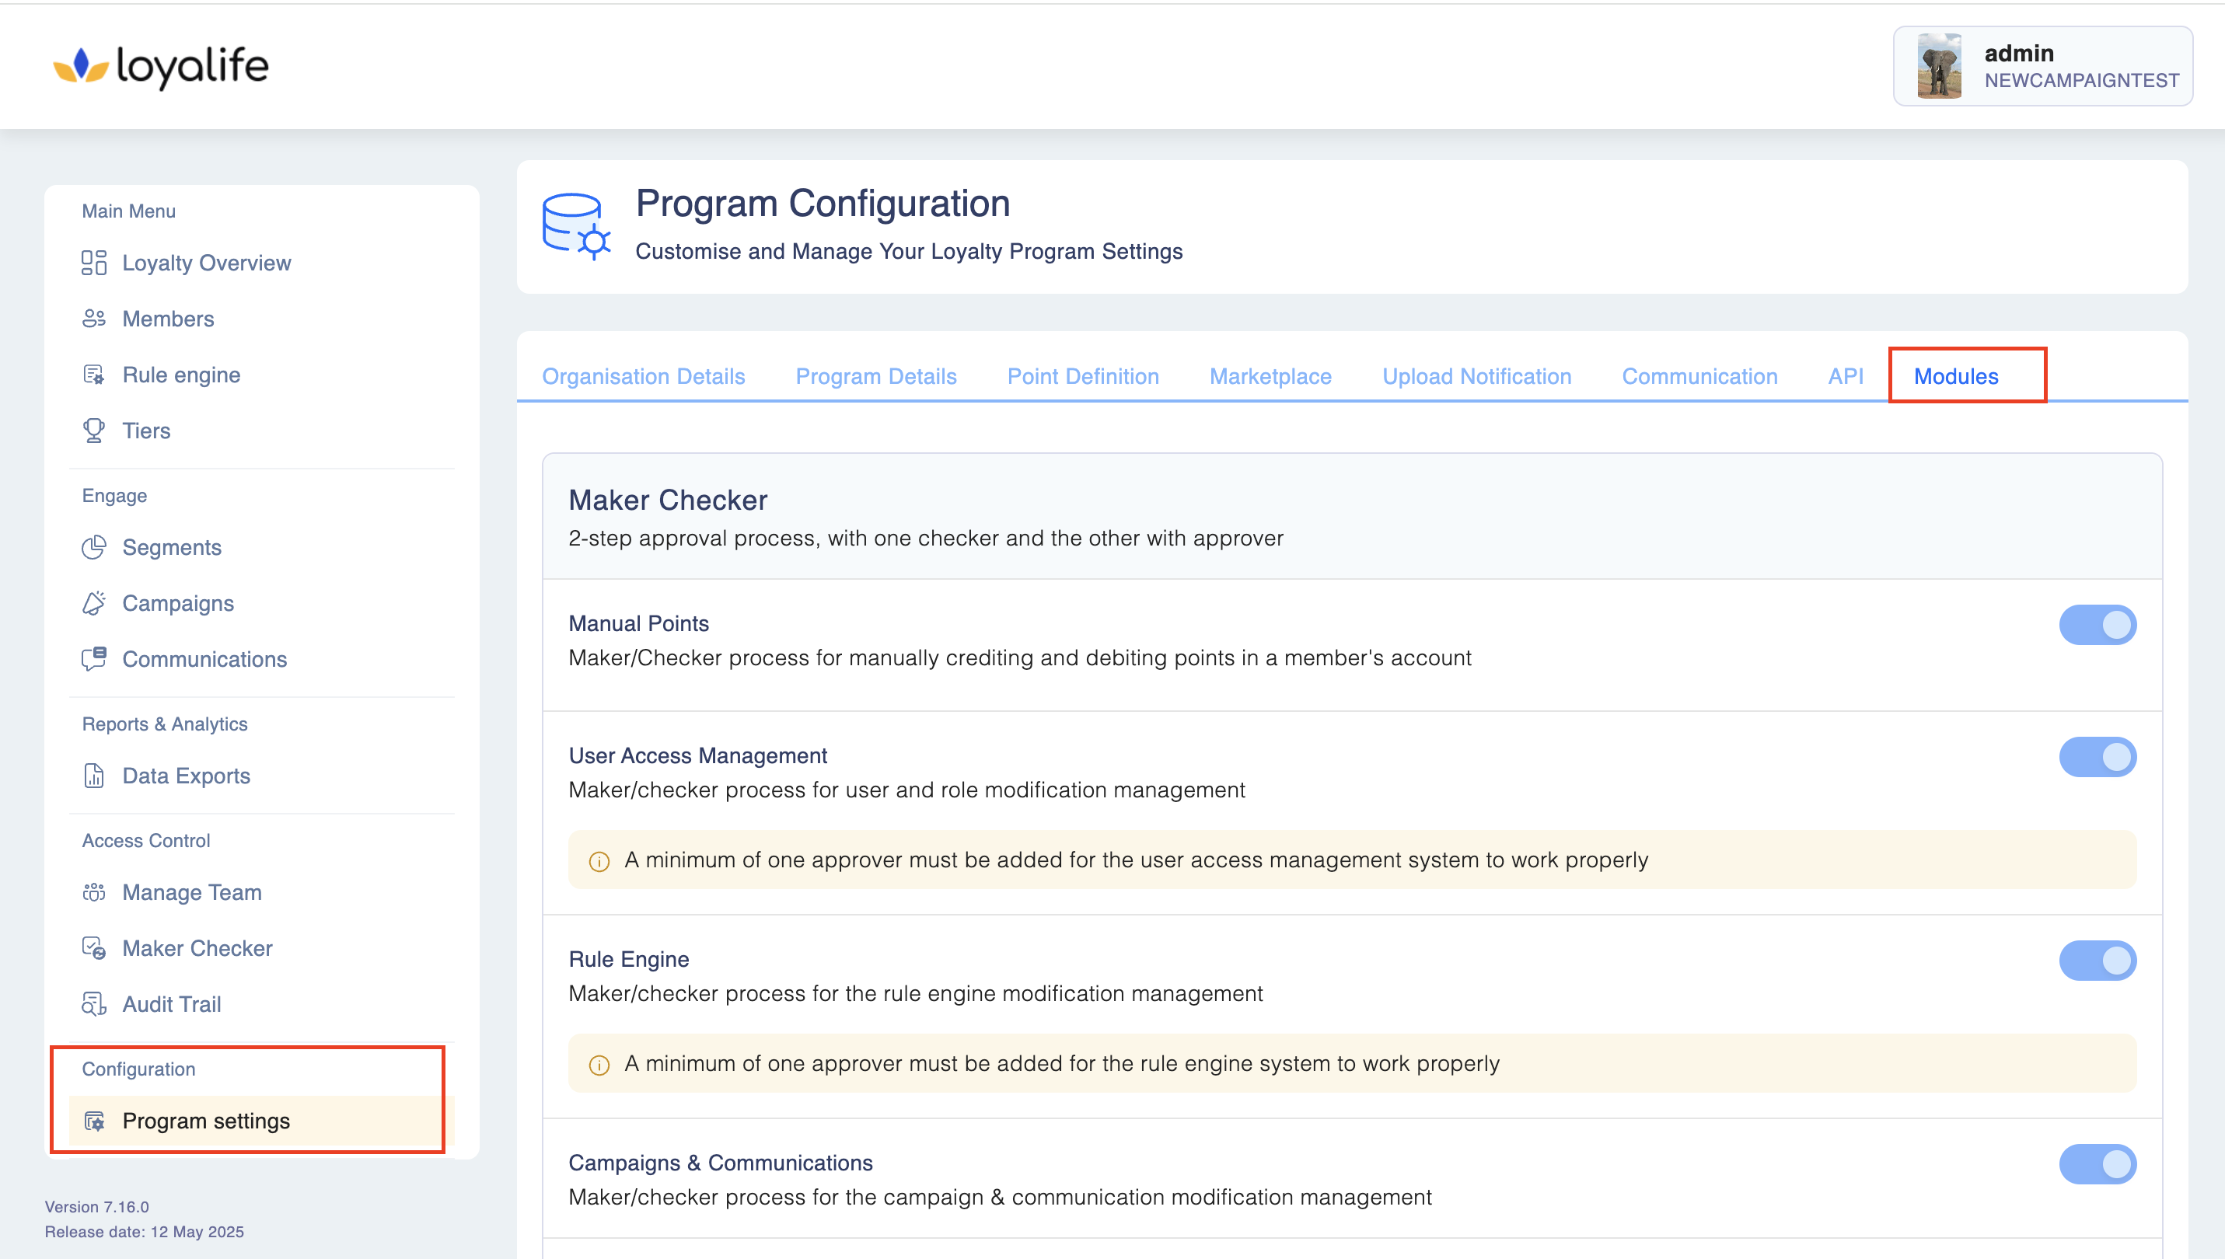This screenshot has width=2225, height=1259.
Task: Turn off Rule Engine maker-checker toggle
Action: point(2096,961)
